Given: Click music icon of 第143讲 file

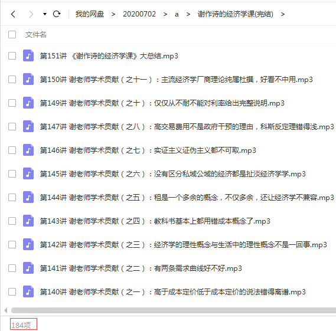Looking at the screenshot, I should click(28, 221).
